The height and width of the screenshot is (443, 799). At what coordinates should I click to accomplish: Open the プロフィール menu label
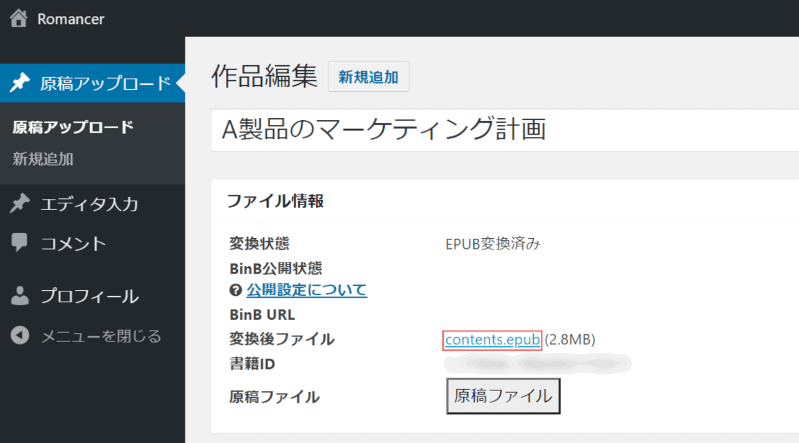90,296
